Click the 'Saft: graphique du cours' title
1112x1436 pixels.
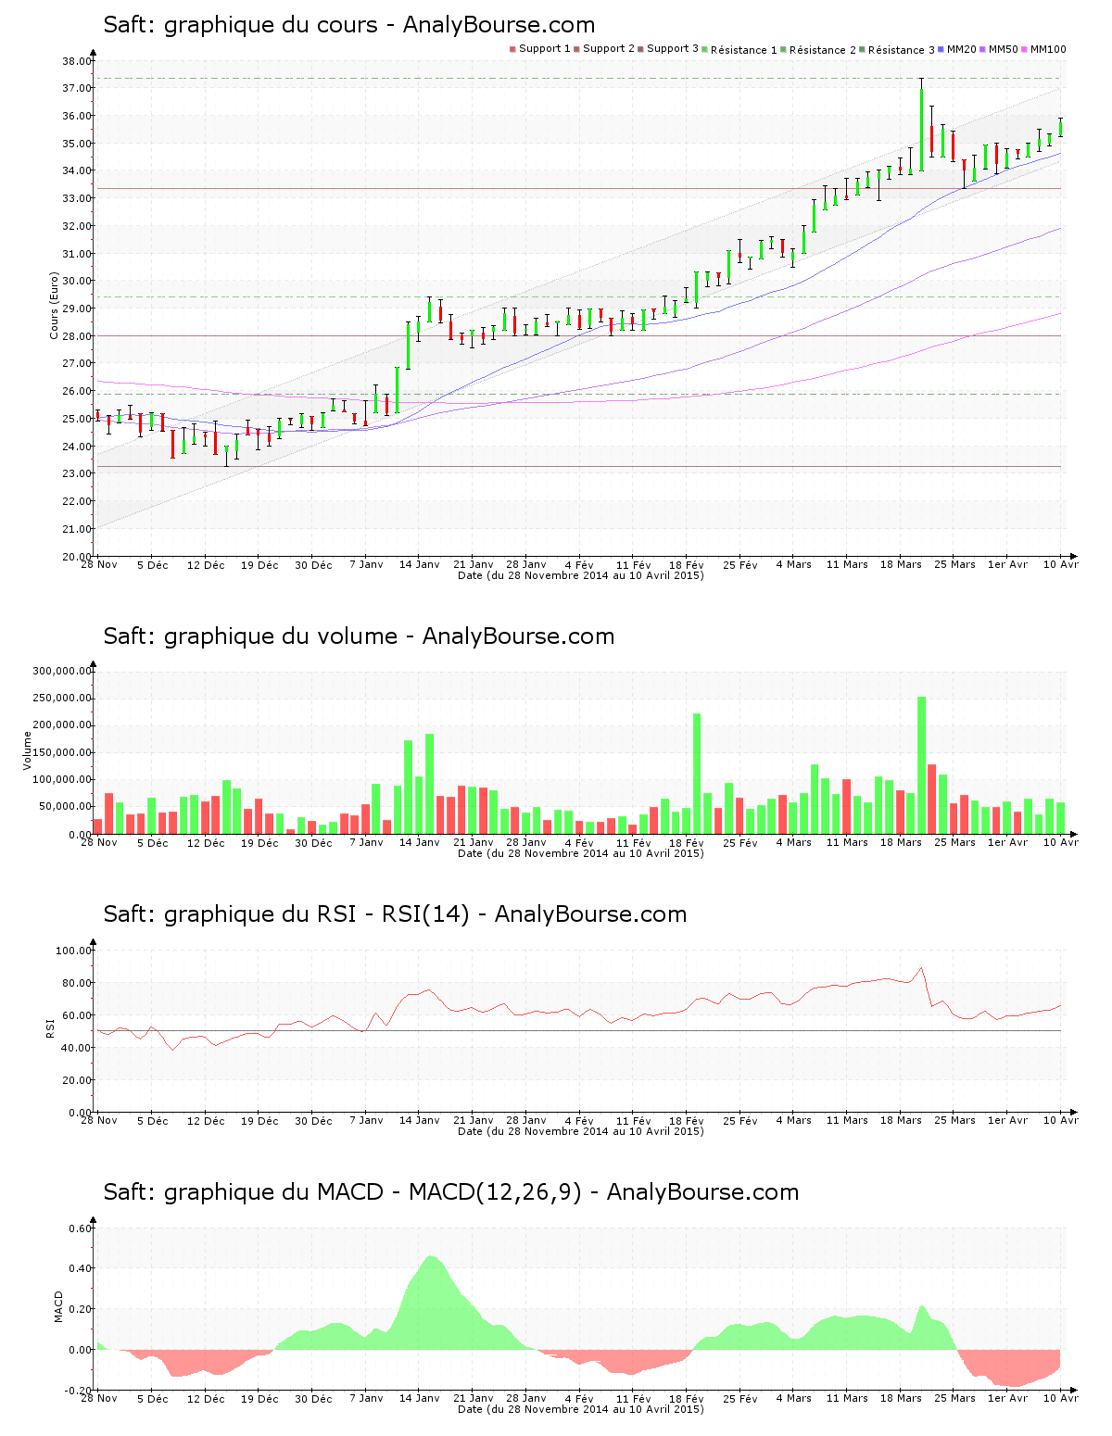[x=349, y=25]
